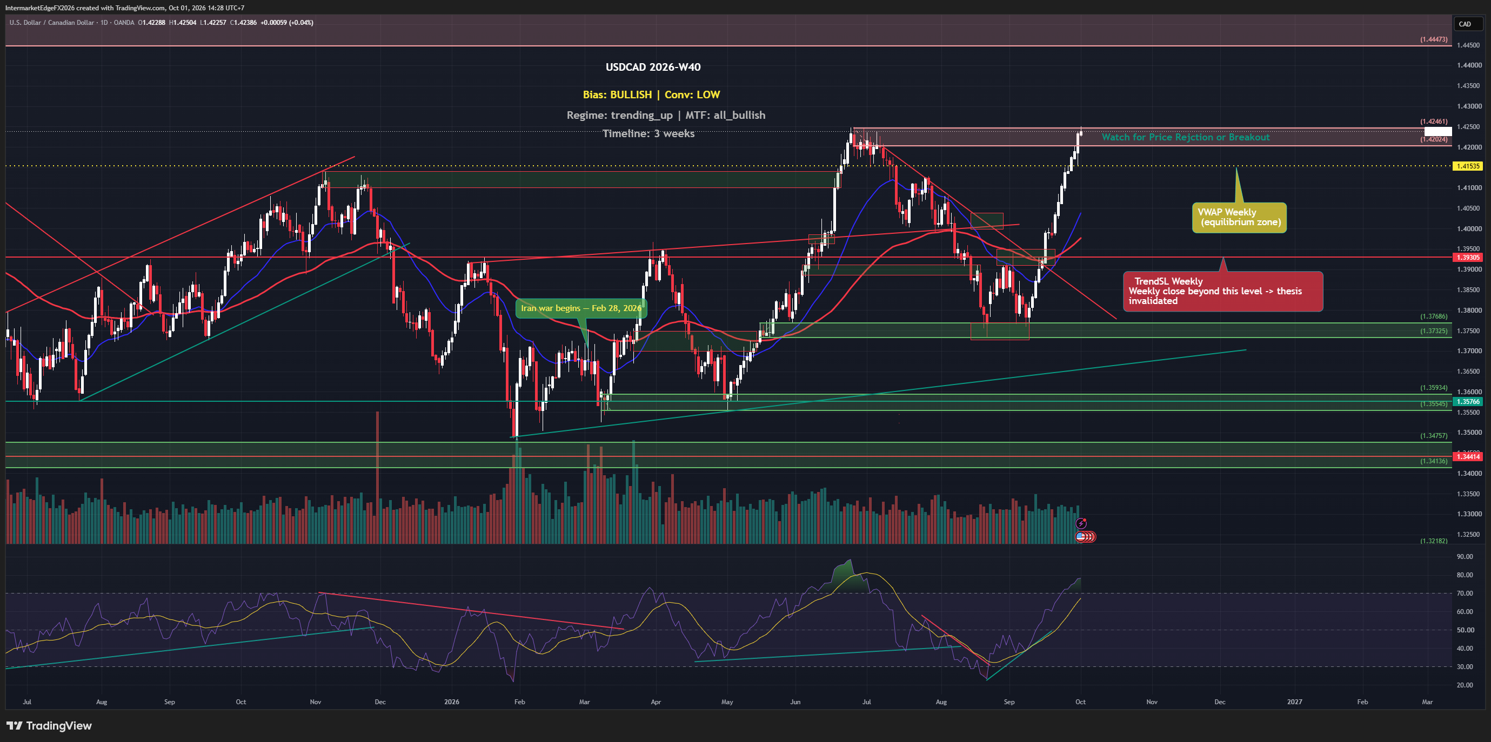Select the yellow 1.41535 price label

1468,166
